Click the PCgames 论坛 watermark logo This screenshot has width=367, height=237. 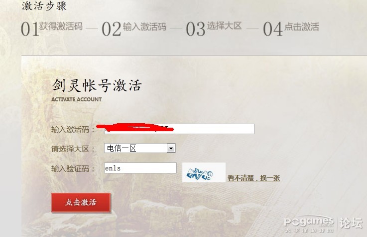pos(323,225)
